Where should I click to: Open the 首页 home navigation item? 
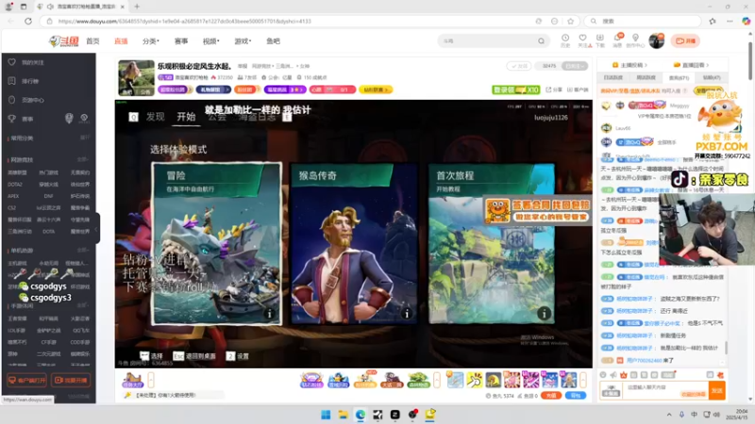click(x=92, y=41)
